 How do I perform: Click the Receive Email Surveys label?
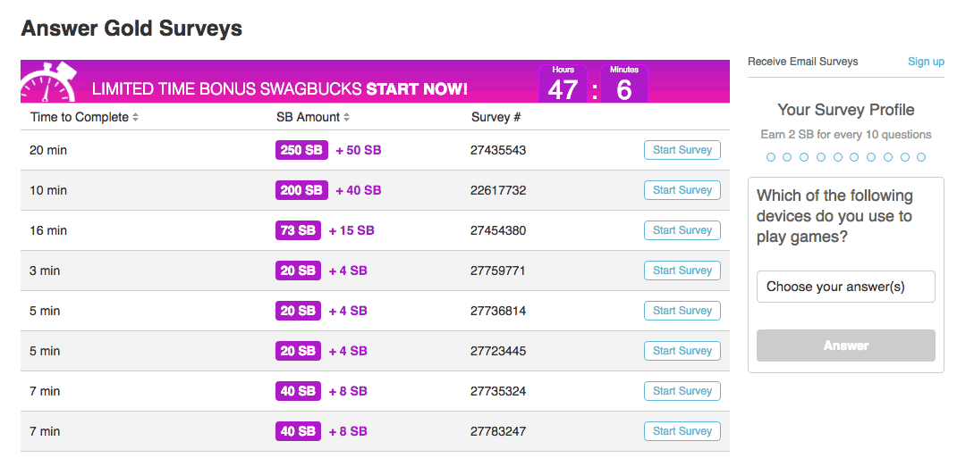pyautogui.click(x=802, y=62)
